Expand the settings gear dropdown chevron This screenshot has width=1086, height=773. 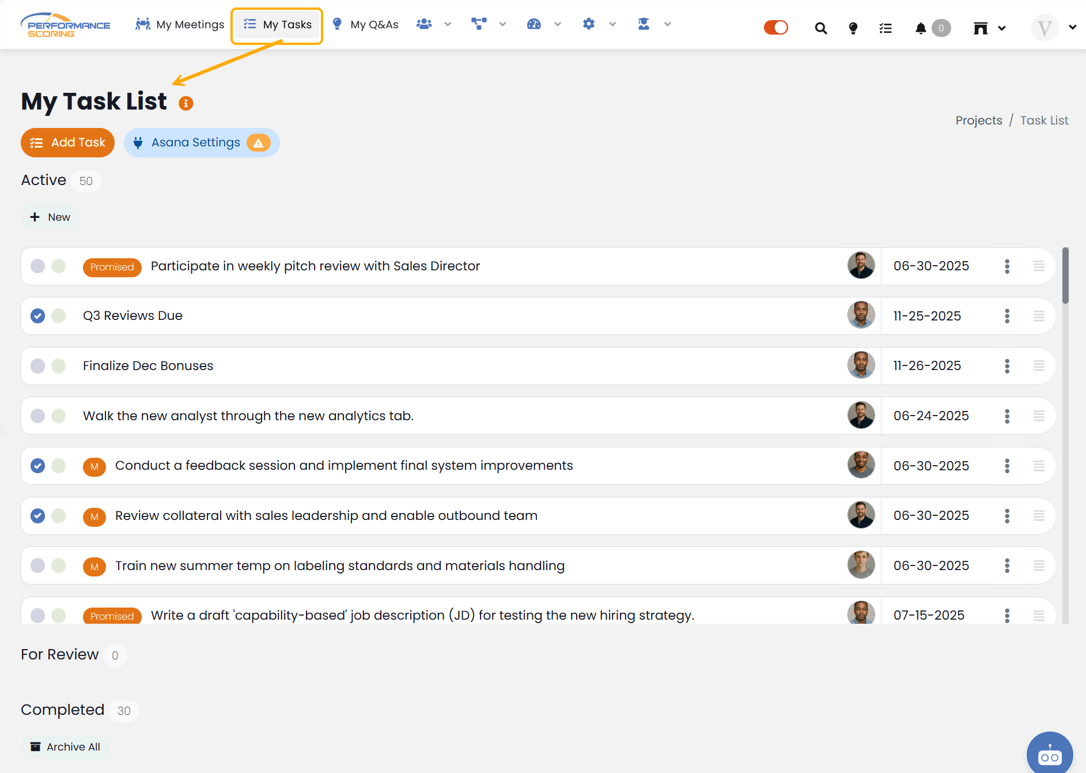[x=612, y=24]
